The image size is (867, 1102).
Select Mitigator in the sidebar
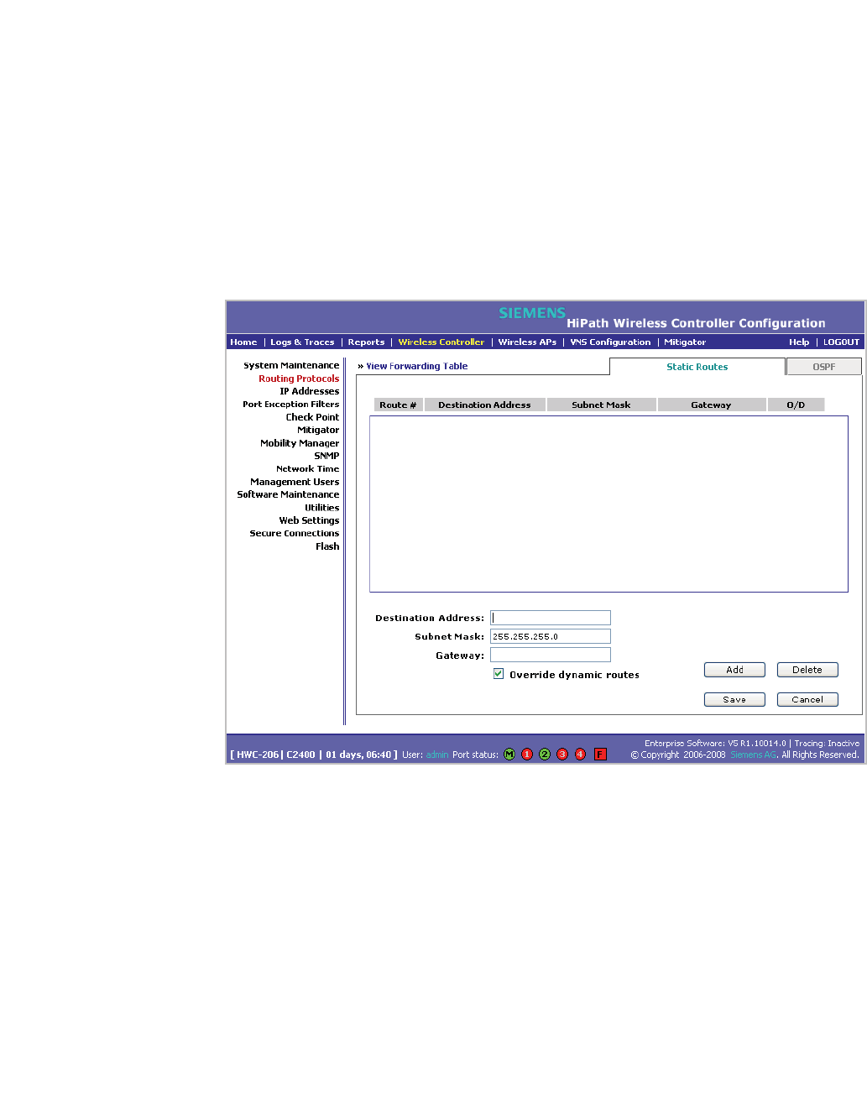click(x=318, y=430)
